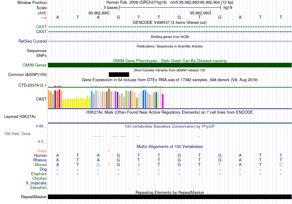292x204 pixels.
Task: Click the Common dbSNP(155) track label
Action: click(x=27, y=75)
